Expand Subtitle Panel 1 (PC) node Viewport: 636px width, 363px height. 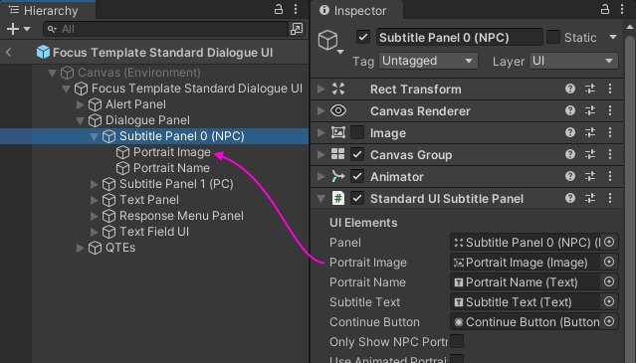pos(95,184)
